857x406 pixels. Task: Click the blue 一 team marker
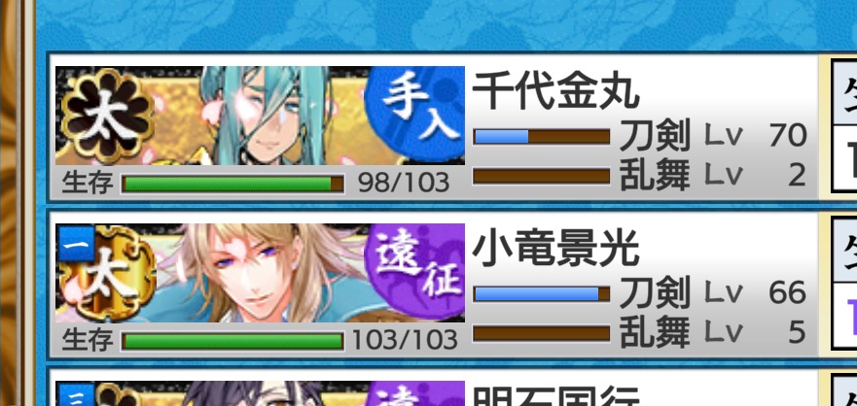pyautogui.click(x=76, y=244)
